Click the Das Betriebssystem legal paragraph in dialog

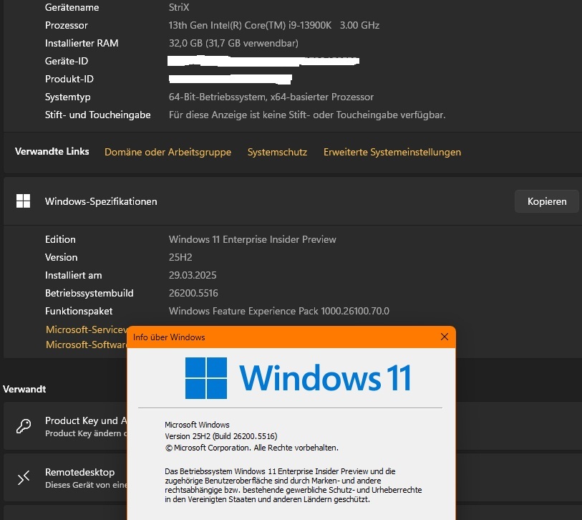(x=294, y=485)
